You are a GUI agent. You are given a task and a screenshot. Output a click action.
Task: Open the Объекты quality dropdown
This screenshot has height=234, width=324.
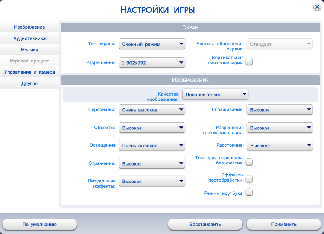(x=152, y=128)
